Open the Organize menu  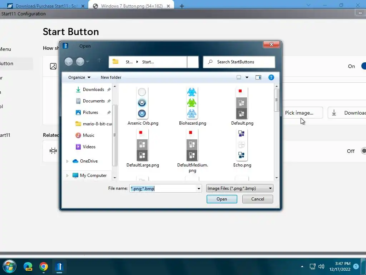[79, 77]
